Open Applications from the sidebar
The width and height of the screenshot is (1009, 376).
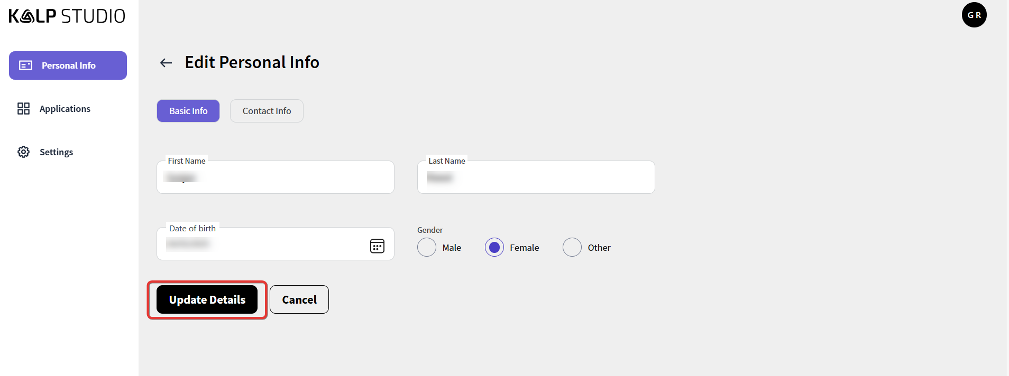65,109
